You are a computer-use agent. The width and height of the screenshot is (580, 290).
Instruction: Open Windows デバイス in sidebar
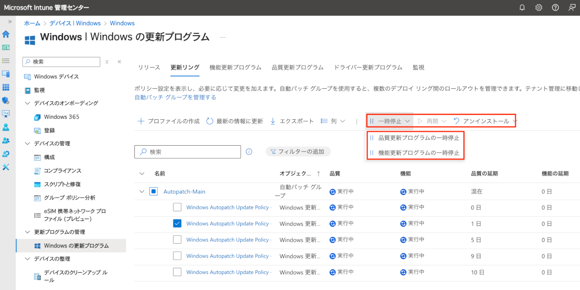(56, 77)
